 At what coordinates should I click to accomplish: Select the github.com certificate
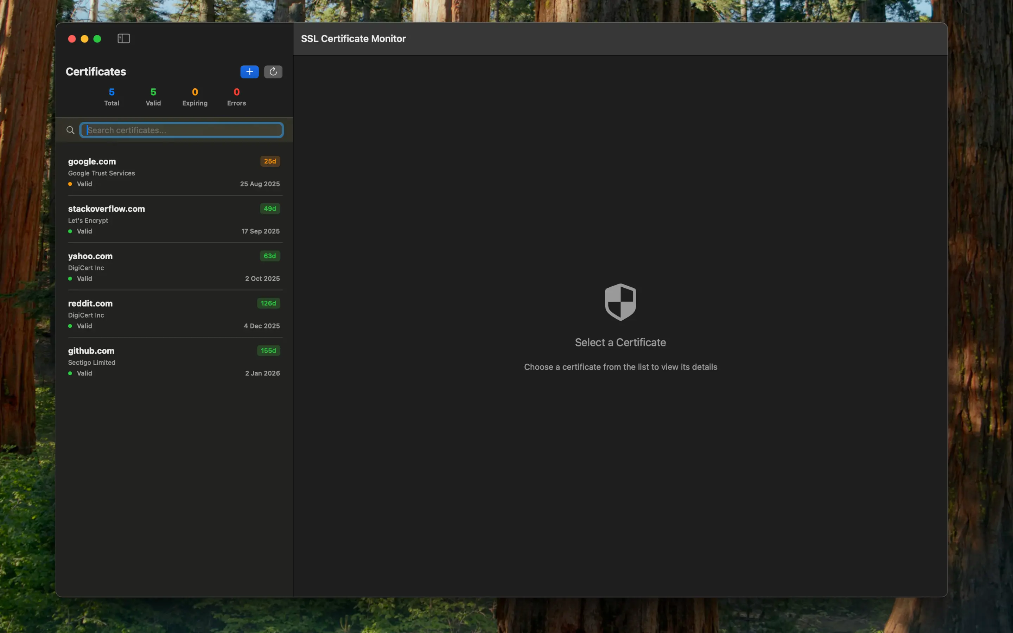174,361
